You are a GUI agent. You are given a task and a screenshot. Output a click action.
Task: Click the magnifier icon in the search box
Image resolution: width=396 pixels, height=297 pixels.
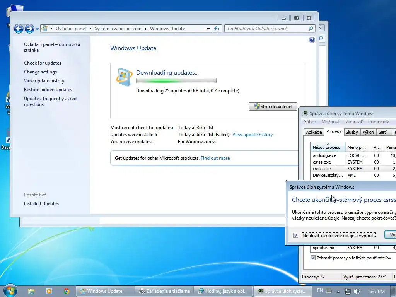pos(311,29)
